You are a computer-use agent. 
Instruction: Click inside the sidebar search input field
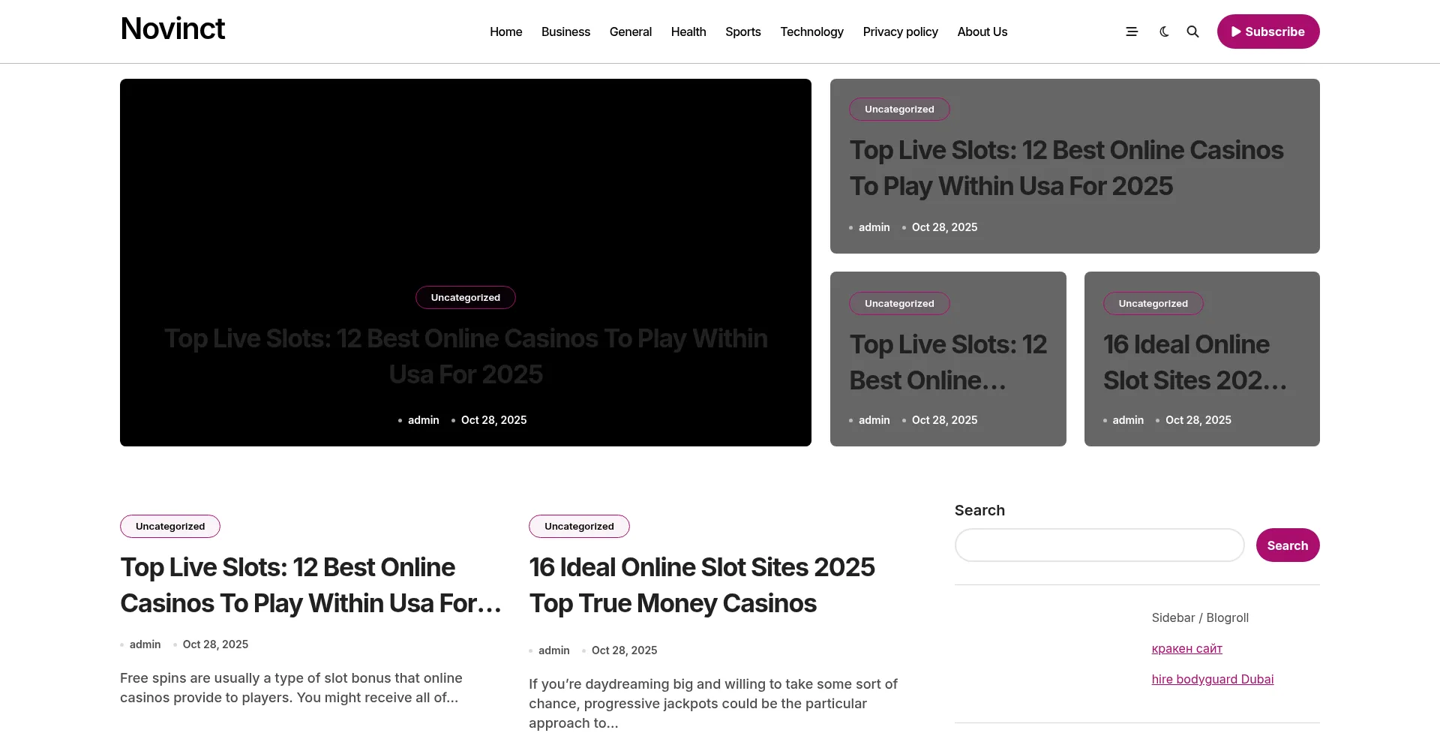1099,545
